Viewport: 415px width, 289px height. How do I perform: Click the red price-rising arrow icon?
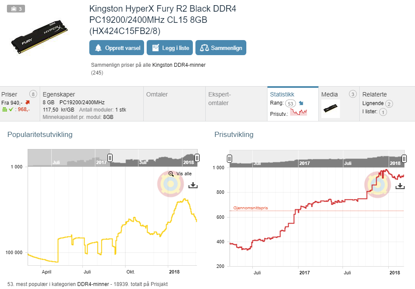coord(28,102)
